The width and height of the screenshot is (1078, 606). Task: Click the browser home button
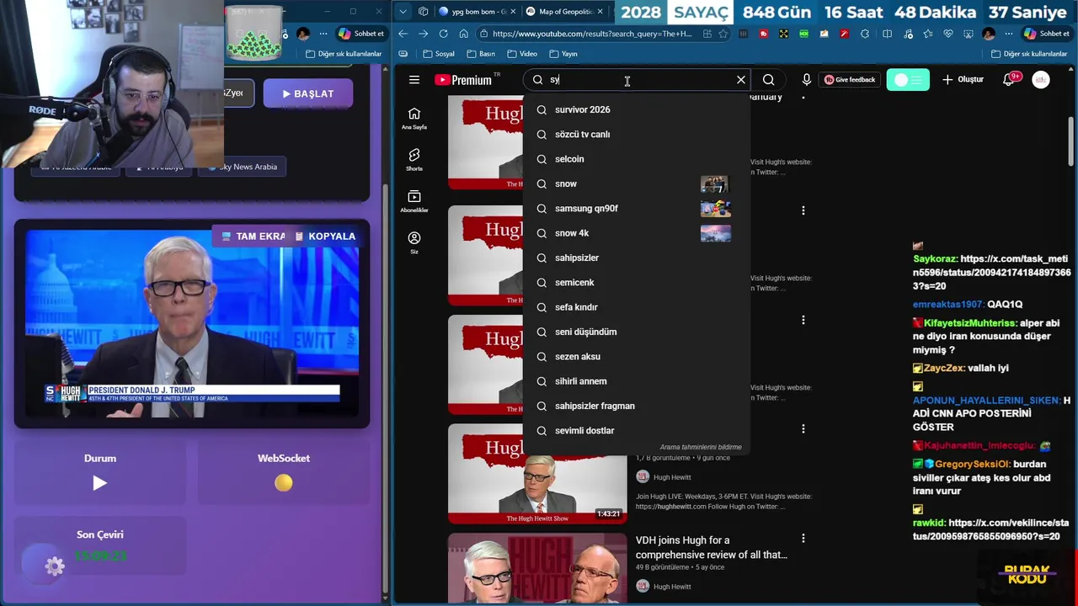463,34
